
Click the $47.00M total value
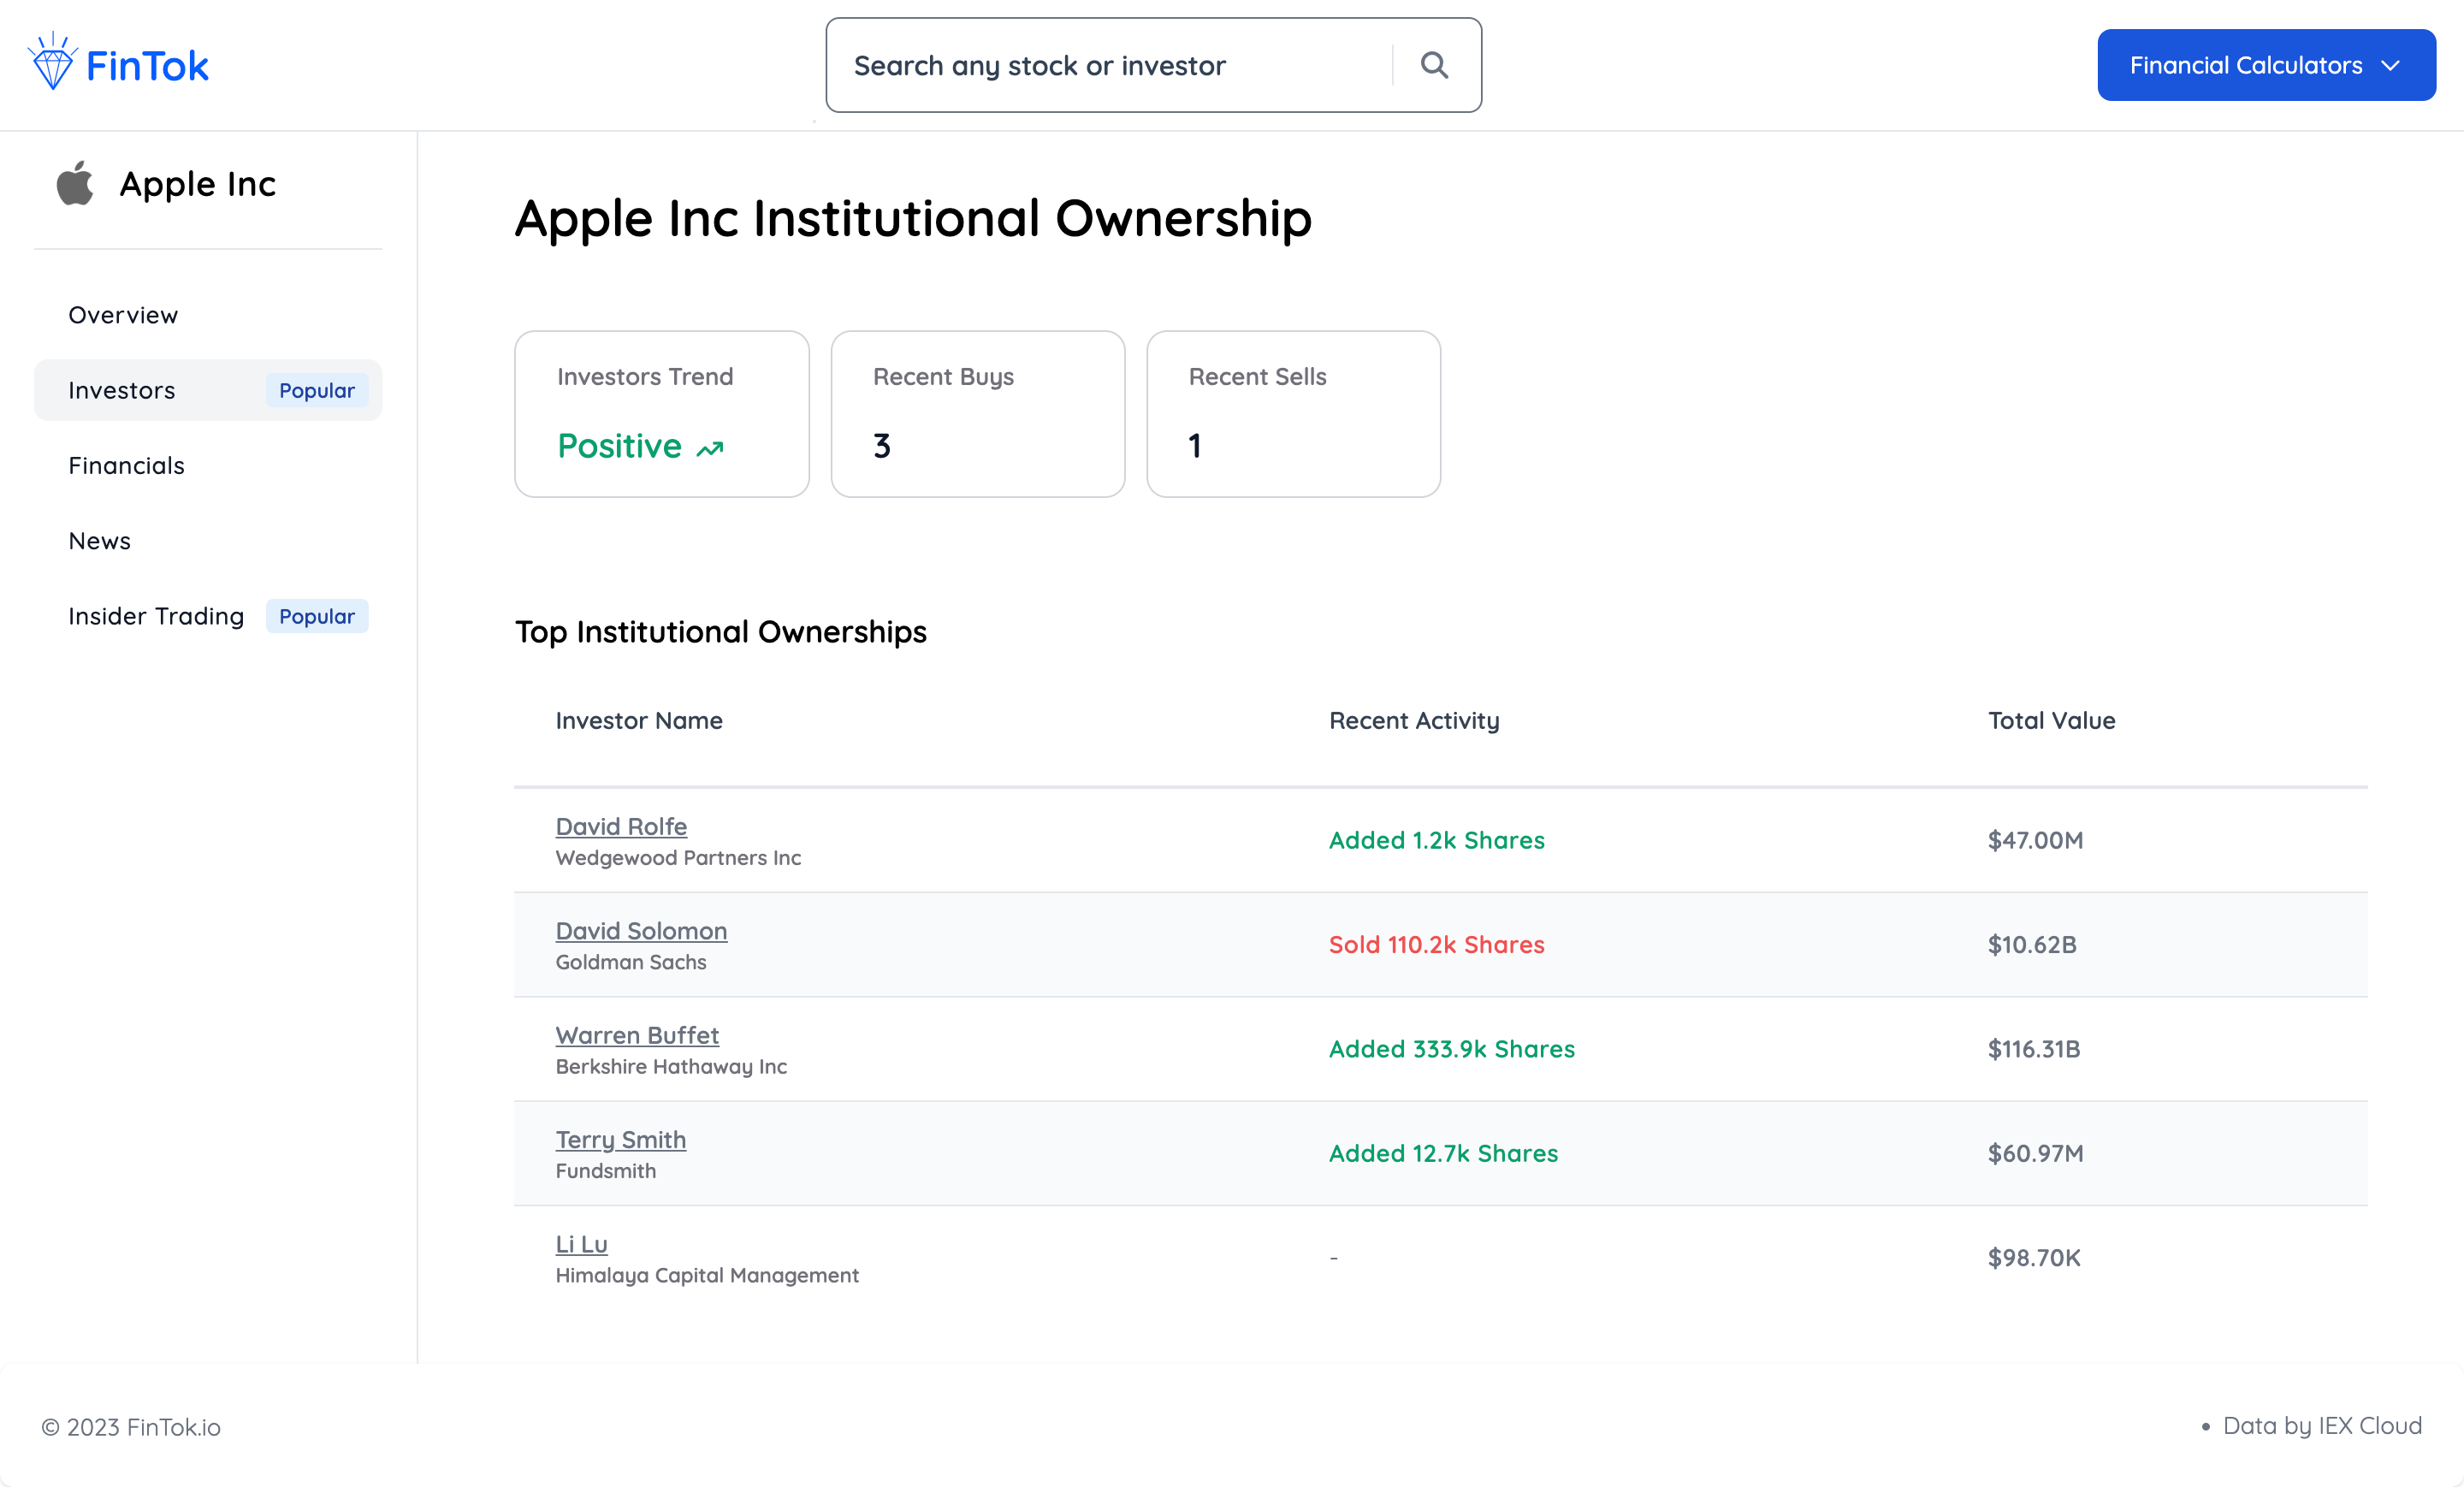[2035, 840]
